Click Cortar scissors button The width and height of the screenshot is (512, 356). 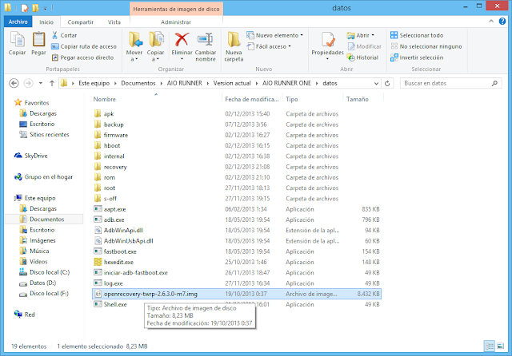click(x=64, y=35)
